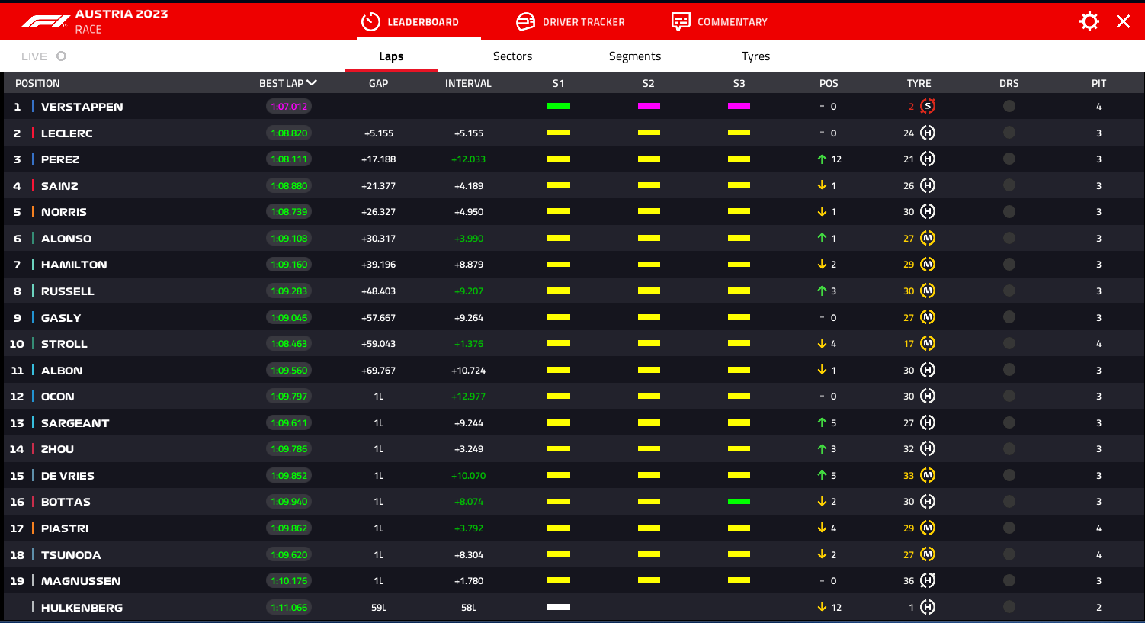The height and width of the screenshot is (623, 1145).
Task: Click the POSITION column header
Action: (x=37, y=83)
